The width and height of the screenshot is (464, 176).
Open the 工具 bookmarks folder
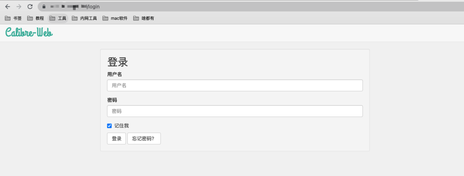pos(58,19)
